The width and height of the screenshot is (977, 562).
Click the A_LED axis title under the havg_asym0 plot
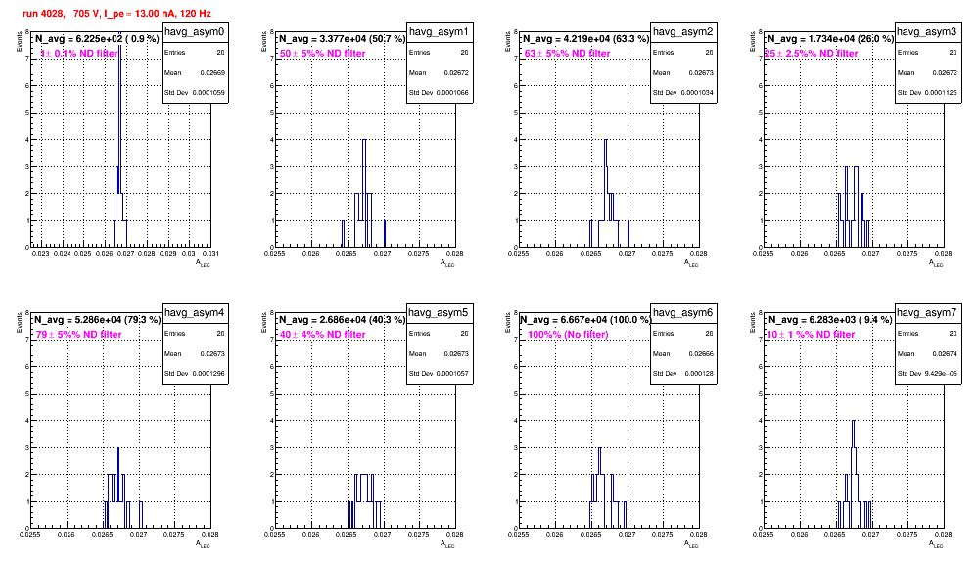click(x=203, y=263)
